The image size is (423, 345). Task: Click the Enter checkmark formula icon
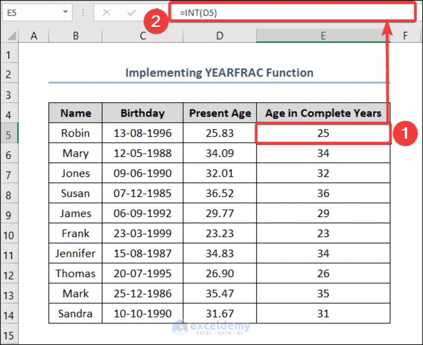132,13
